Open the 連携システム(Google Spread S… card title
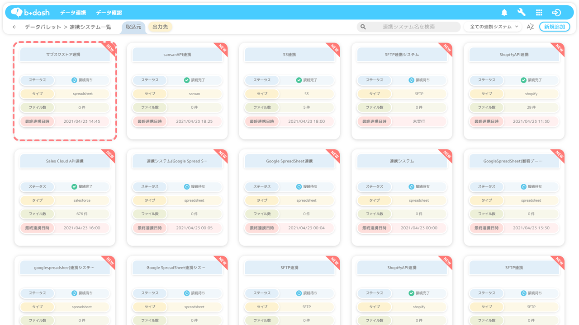Viewport: 579px width, 325px height. tap(177, 161)
